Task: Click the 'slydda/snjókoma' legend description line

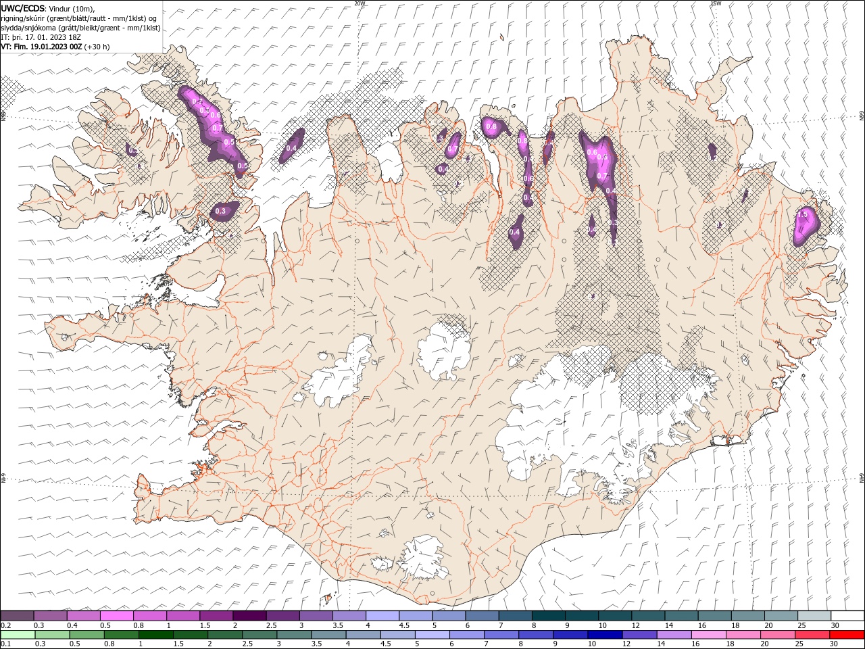Action: point(80,28)
